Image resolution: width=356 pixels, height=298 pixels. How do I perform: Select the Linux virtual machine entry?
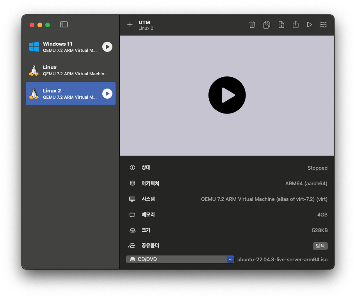(71, 70)
